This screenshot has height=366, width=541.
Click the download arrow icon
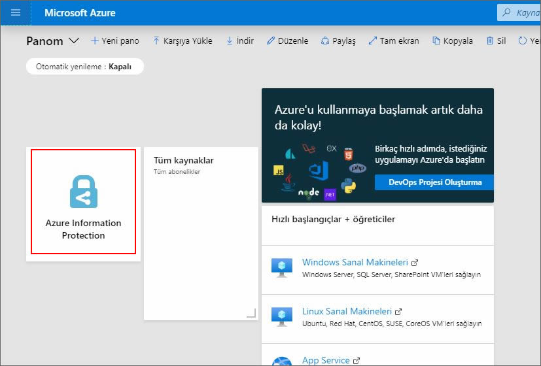click(x=230, y=41)
